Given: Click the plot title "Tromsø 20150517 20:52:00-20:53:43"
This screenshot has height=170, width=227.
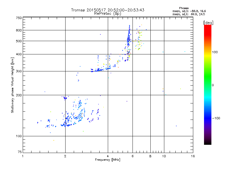Looking at the screenshot, I should pos(108,10).
